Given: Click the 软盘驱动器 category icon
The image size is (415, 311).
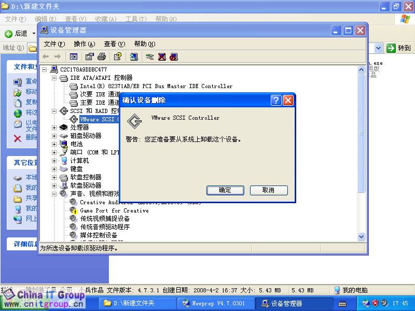Looking at the screenshot, I should point(63,186).
